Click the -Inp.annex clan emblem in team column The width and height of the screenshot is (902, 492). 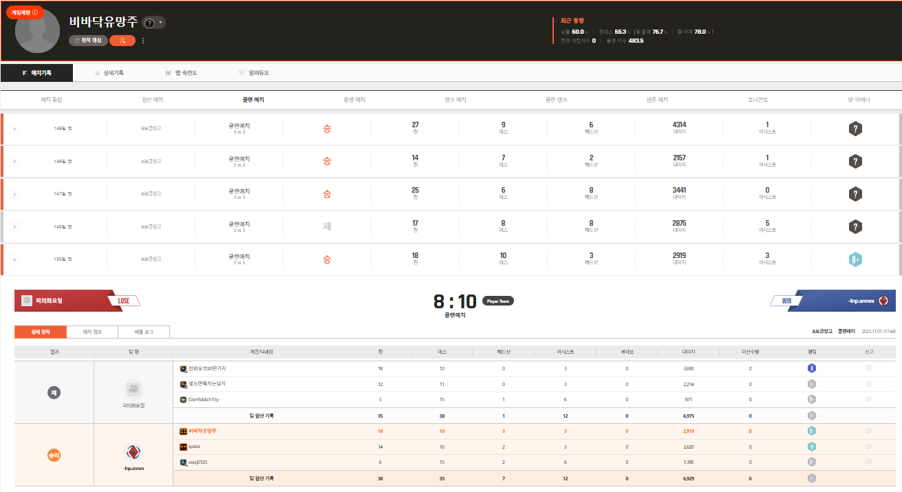click(133, 452)
